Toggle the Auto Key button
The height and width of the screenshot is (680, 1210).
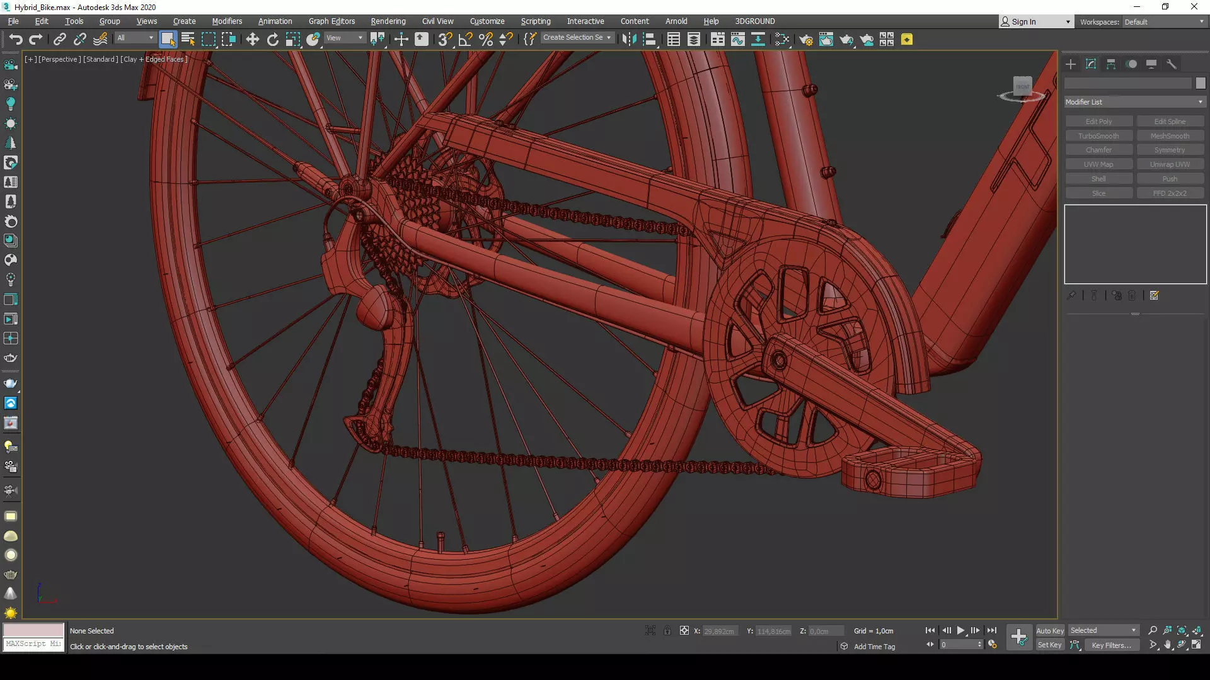pos(1050,631)
